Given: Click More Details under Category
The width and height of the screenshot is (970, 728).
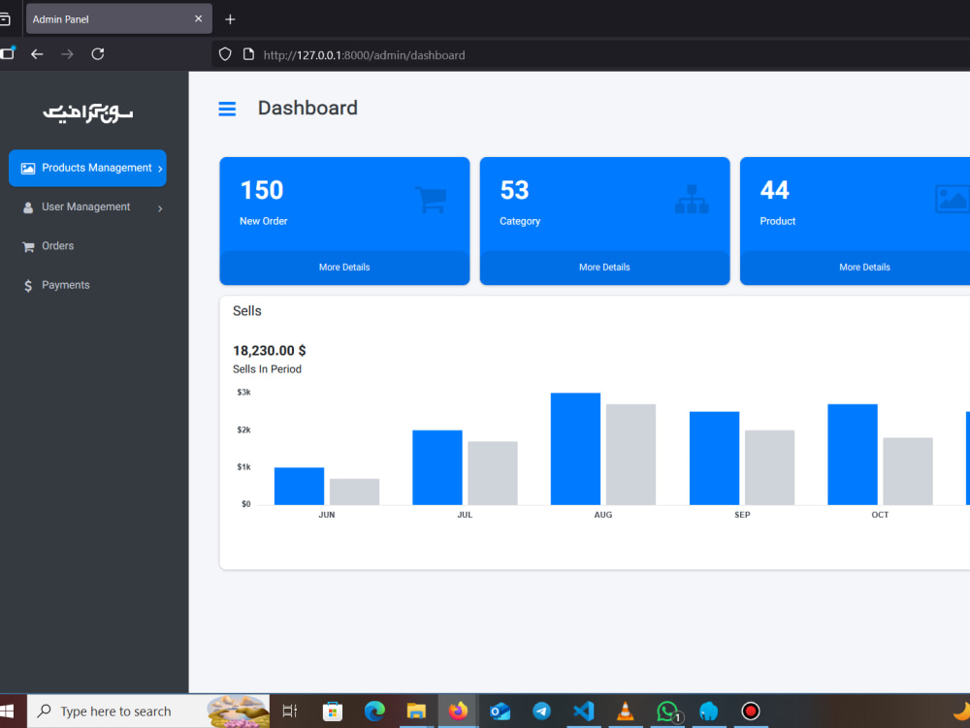Looking at the screenshot, I should tap(604, 267).
